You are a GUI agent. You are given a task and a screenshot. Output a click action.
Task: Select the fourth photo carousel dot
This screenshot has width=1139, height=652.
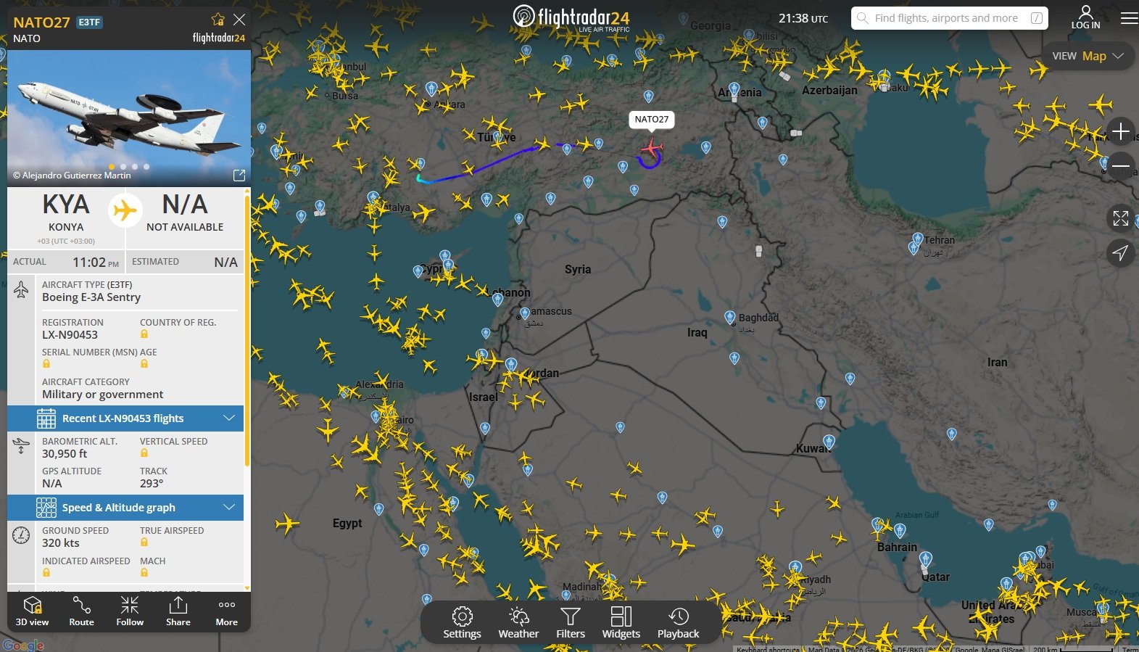tap(146, 167)
